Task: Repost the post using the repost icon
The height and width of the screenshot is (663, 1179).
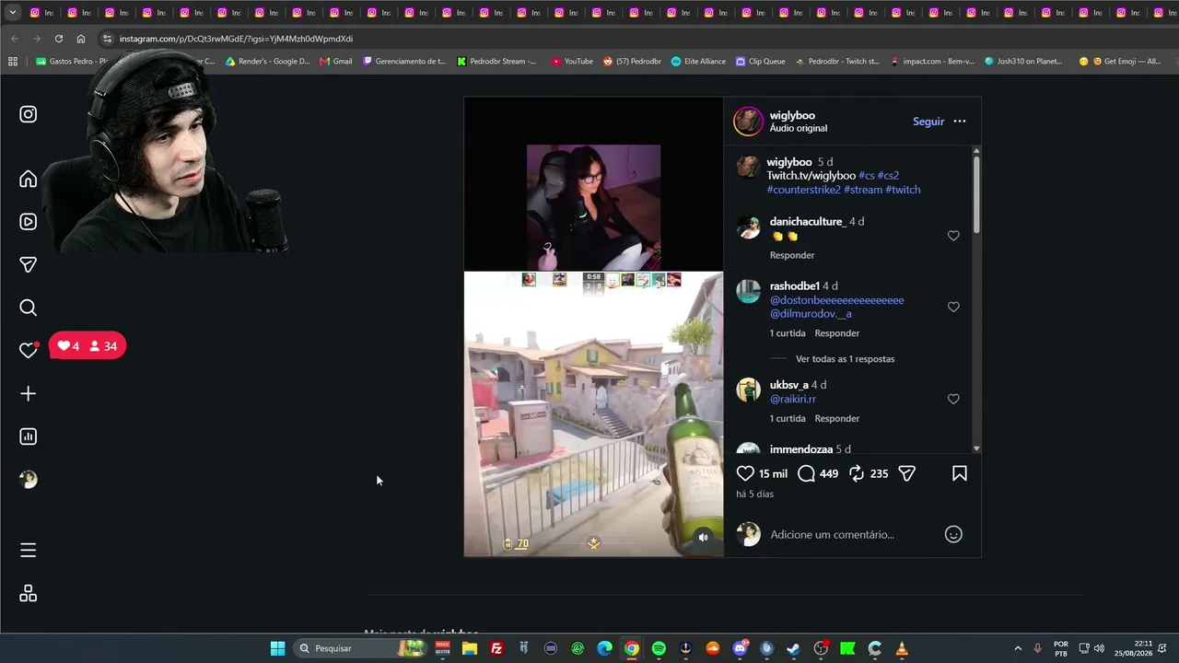Action: point(857,473)
